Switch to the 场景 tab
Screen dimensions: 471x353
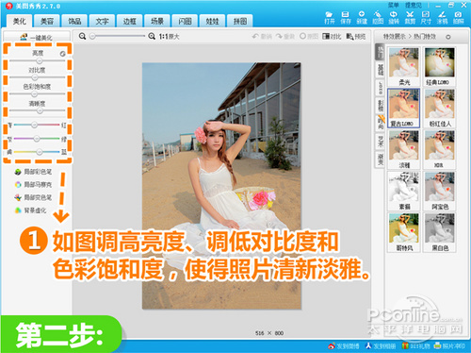tap(157, 21)
